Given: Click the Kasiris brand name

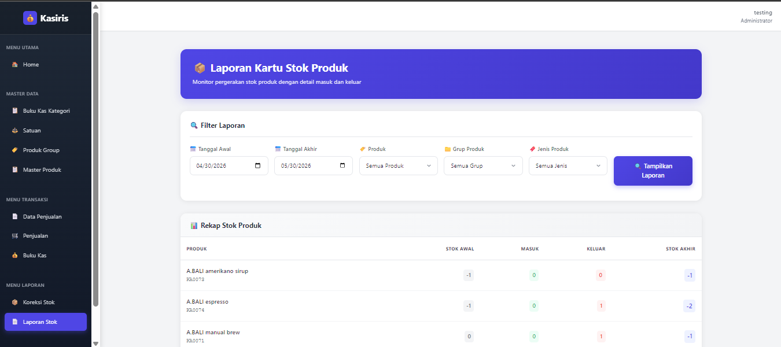Looking at the screenshot, I should coord(54,18).
